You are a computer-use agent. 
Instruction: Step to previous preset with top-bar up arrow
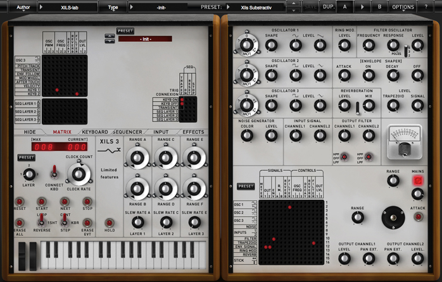pos(293,4)
